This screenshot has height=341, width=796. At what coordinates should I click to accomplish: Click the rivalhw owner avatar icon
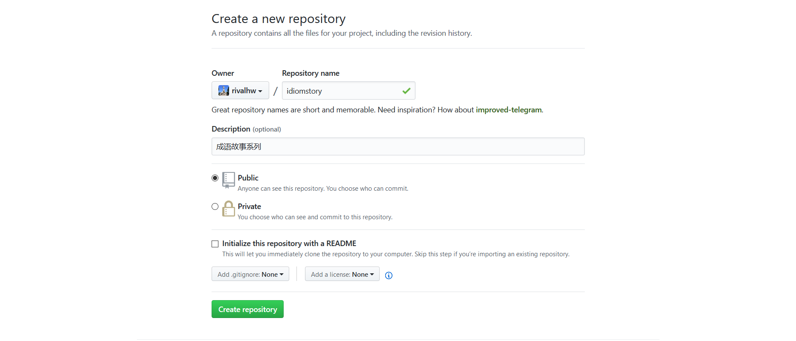tap(224, 91)
